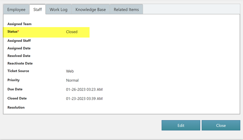
Task: Click the highlighted Status field label
Action: tap(13, 32)
